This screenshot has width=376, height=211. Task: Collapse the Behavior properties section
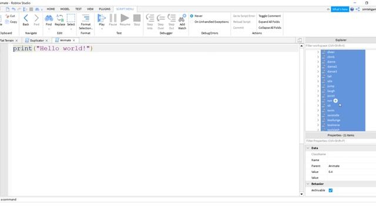308,183
